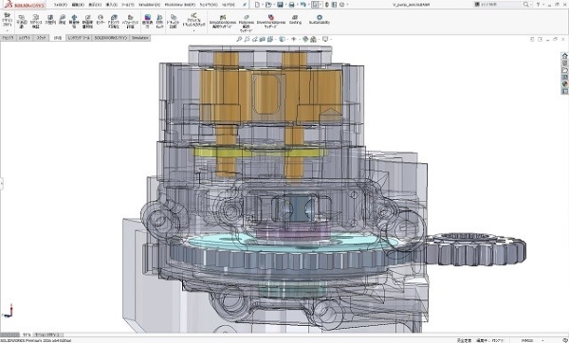The image size is (569, 343).
Task: Click the SOLIDWORKS logo button
Action: (x=25, y=5)
